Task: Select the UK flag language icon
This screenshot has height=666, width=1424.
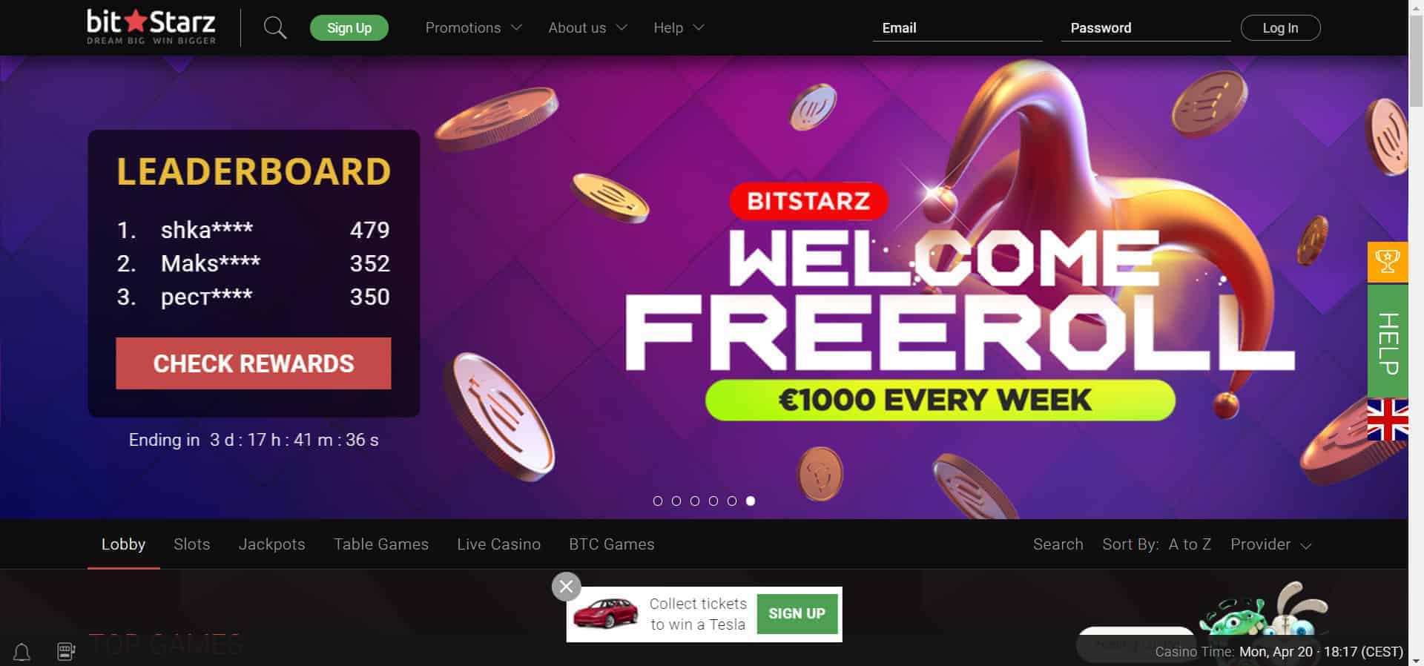Action: coord(1387,420)
